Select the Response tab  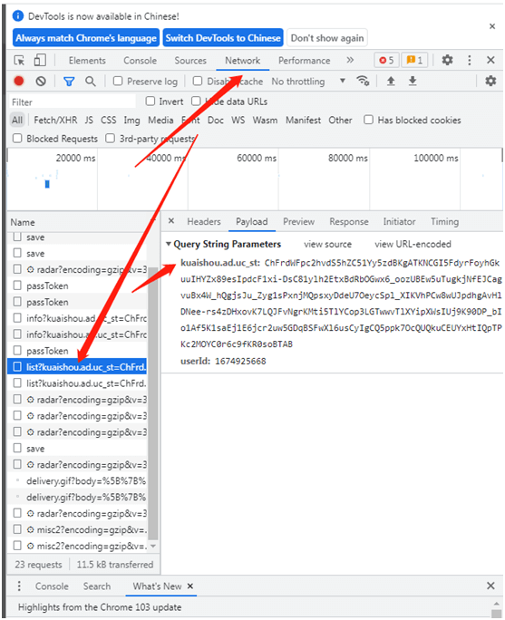click(x=349, y=221)
